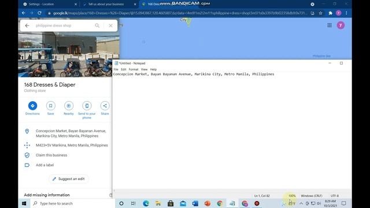Viewport: 370px width, 208px height.
Task: Switch to Notepad taskbar icon
Action: coord(232,203)
